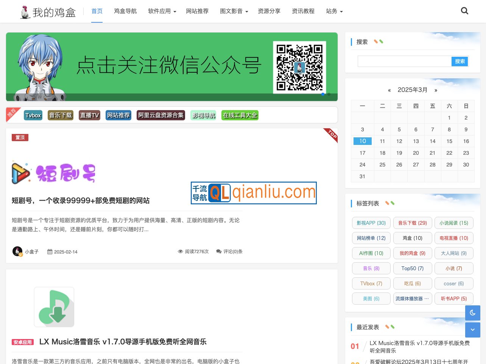Click the green music download icon for LX Music
The height and width of the screenshot is (364, 486).
(x=54, y=307)
